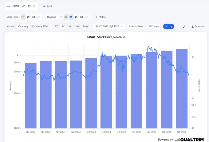Image resolution: width=209 pixels, height=142 pixels.
Task: Click the $1.3 stock price axis label
Action: (x=194, y=117)
